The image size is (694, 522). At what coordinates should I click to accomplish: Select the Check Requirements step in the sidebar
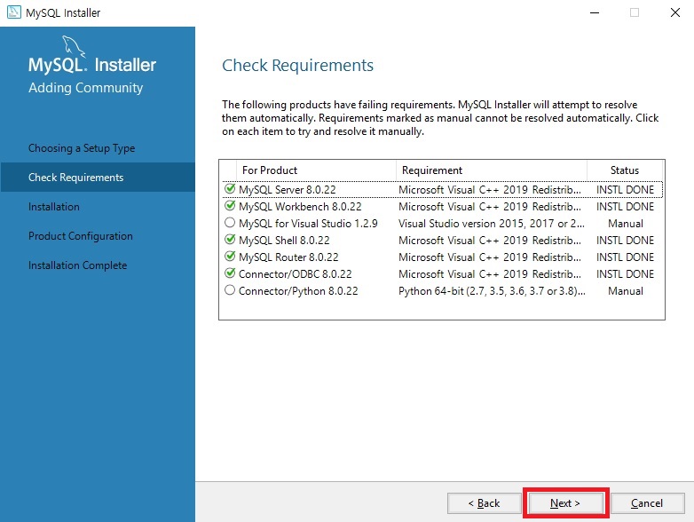tap(98, 177)
